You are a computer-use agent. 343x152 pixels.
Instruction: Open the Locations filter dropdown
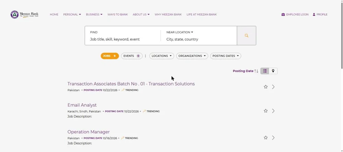click(162, 56)
